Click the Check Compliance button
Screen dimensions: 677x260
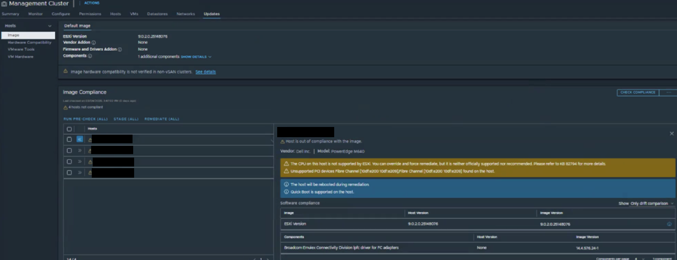coord(637,93)
